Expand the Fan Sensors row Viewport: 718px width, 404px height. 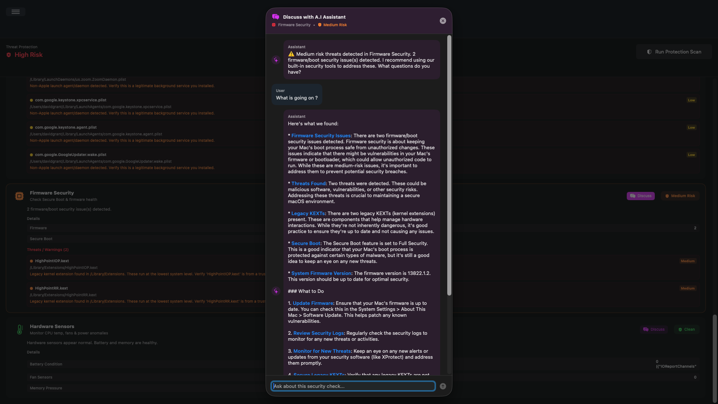point(41,377)
